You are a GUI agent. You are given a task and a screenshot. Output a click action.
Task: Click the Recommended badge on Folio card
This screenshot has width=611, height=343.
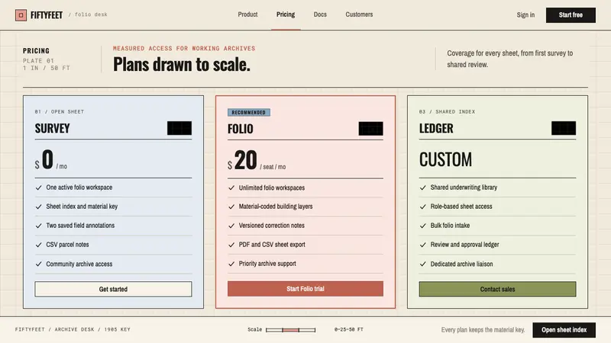pyautogui.click(x=249, y=112)
